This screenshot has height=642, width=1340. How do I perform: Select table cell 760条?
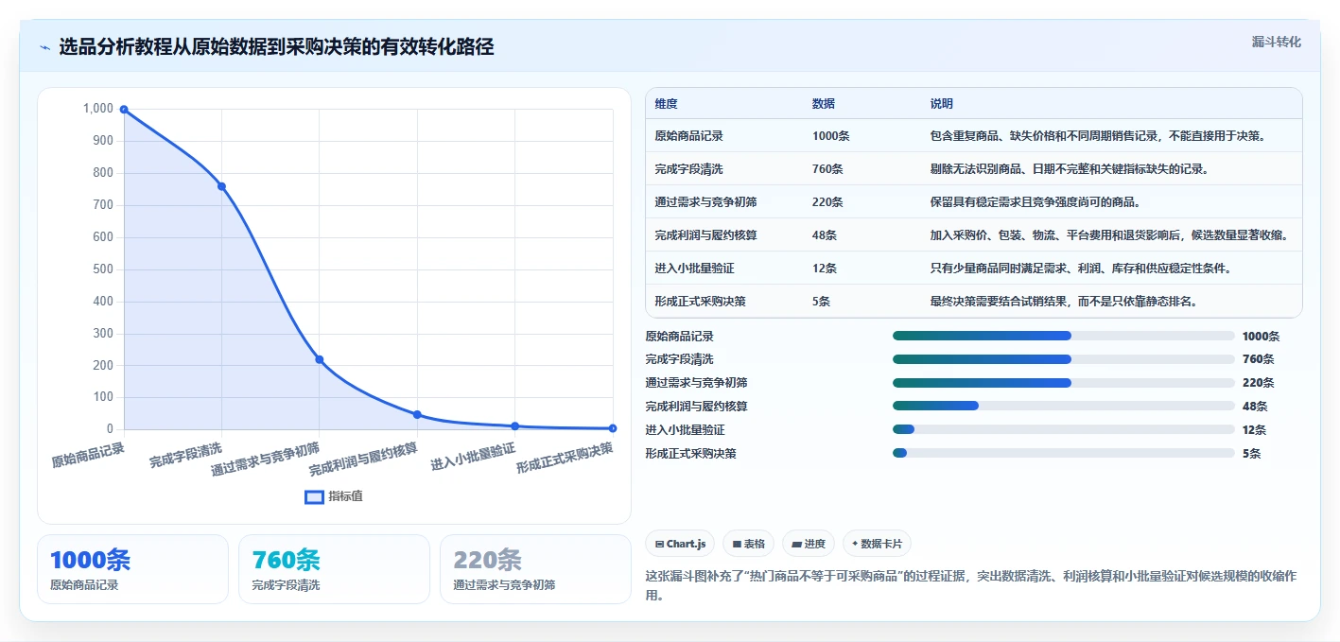[827, 169]
